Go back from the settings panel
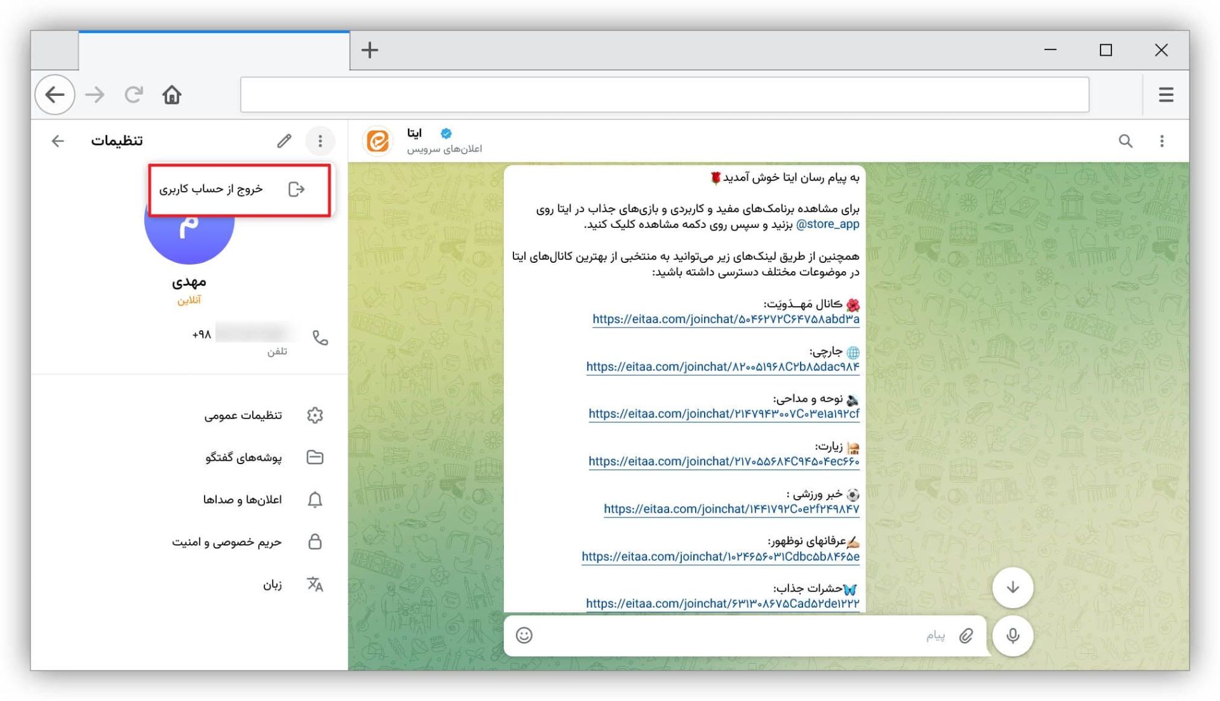1220x701 pixels. tap(58, 141)
